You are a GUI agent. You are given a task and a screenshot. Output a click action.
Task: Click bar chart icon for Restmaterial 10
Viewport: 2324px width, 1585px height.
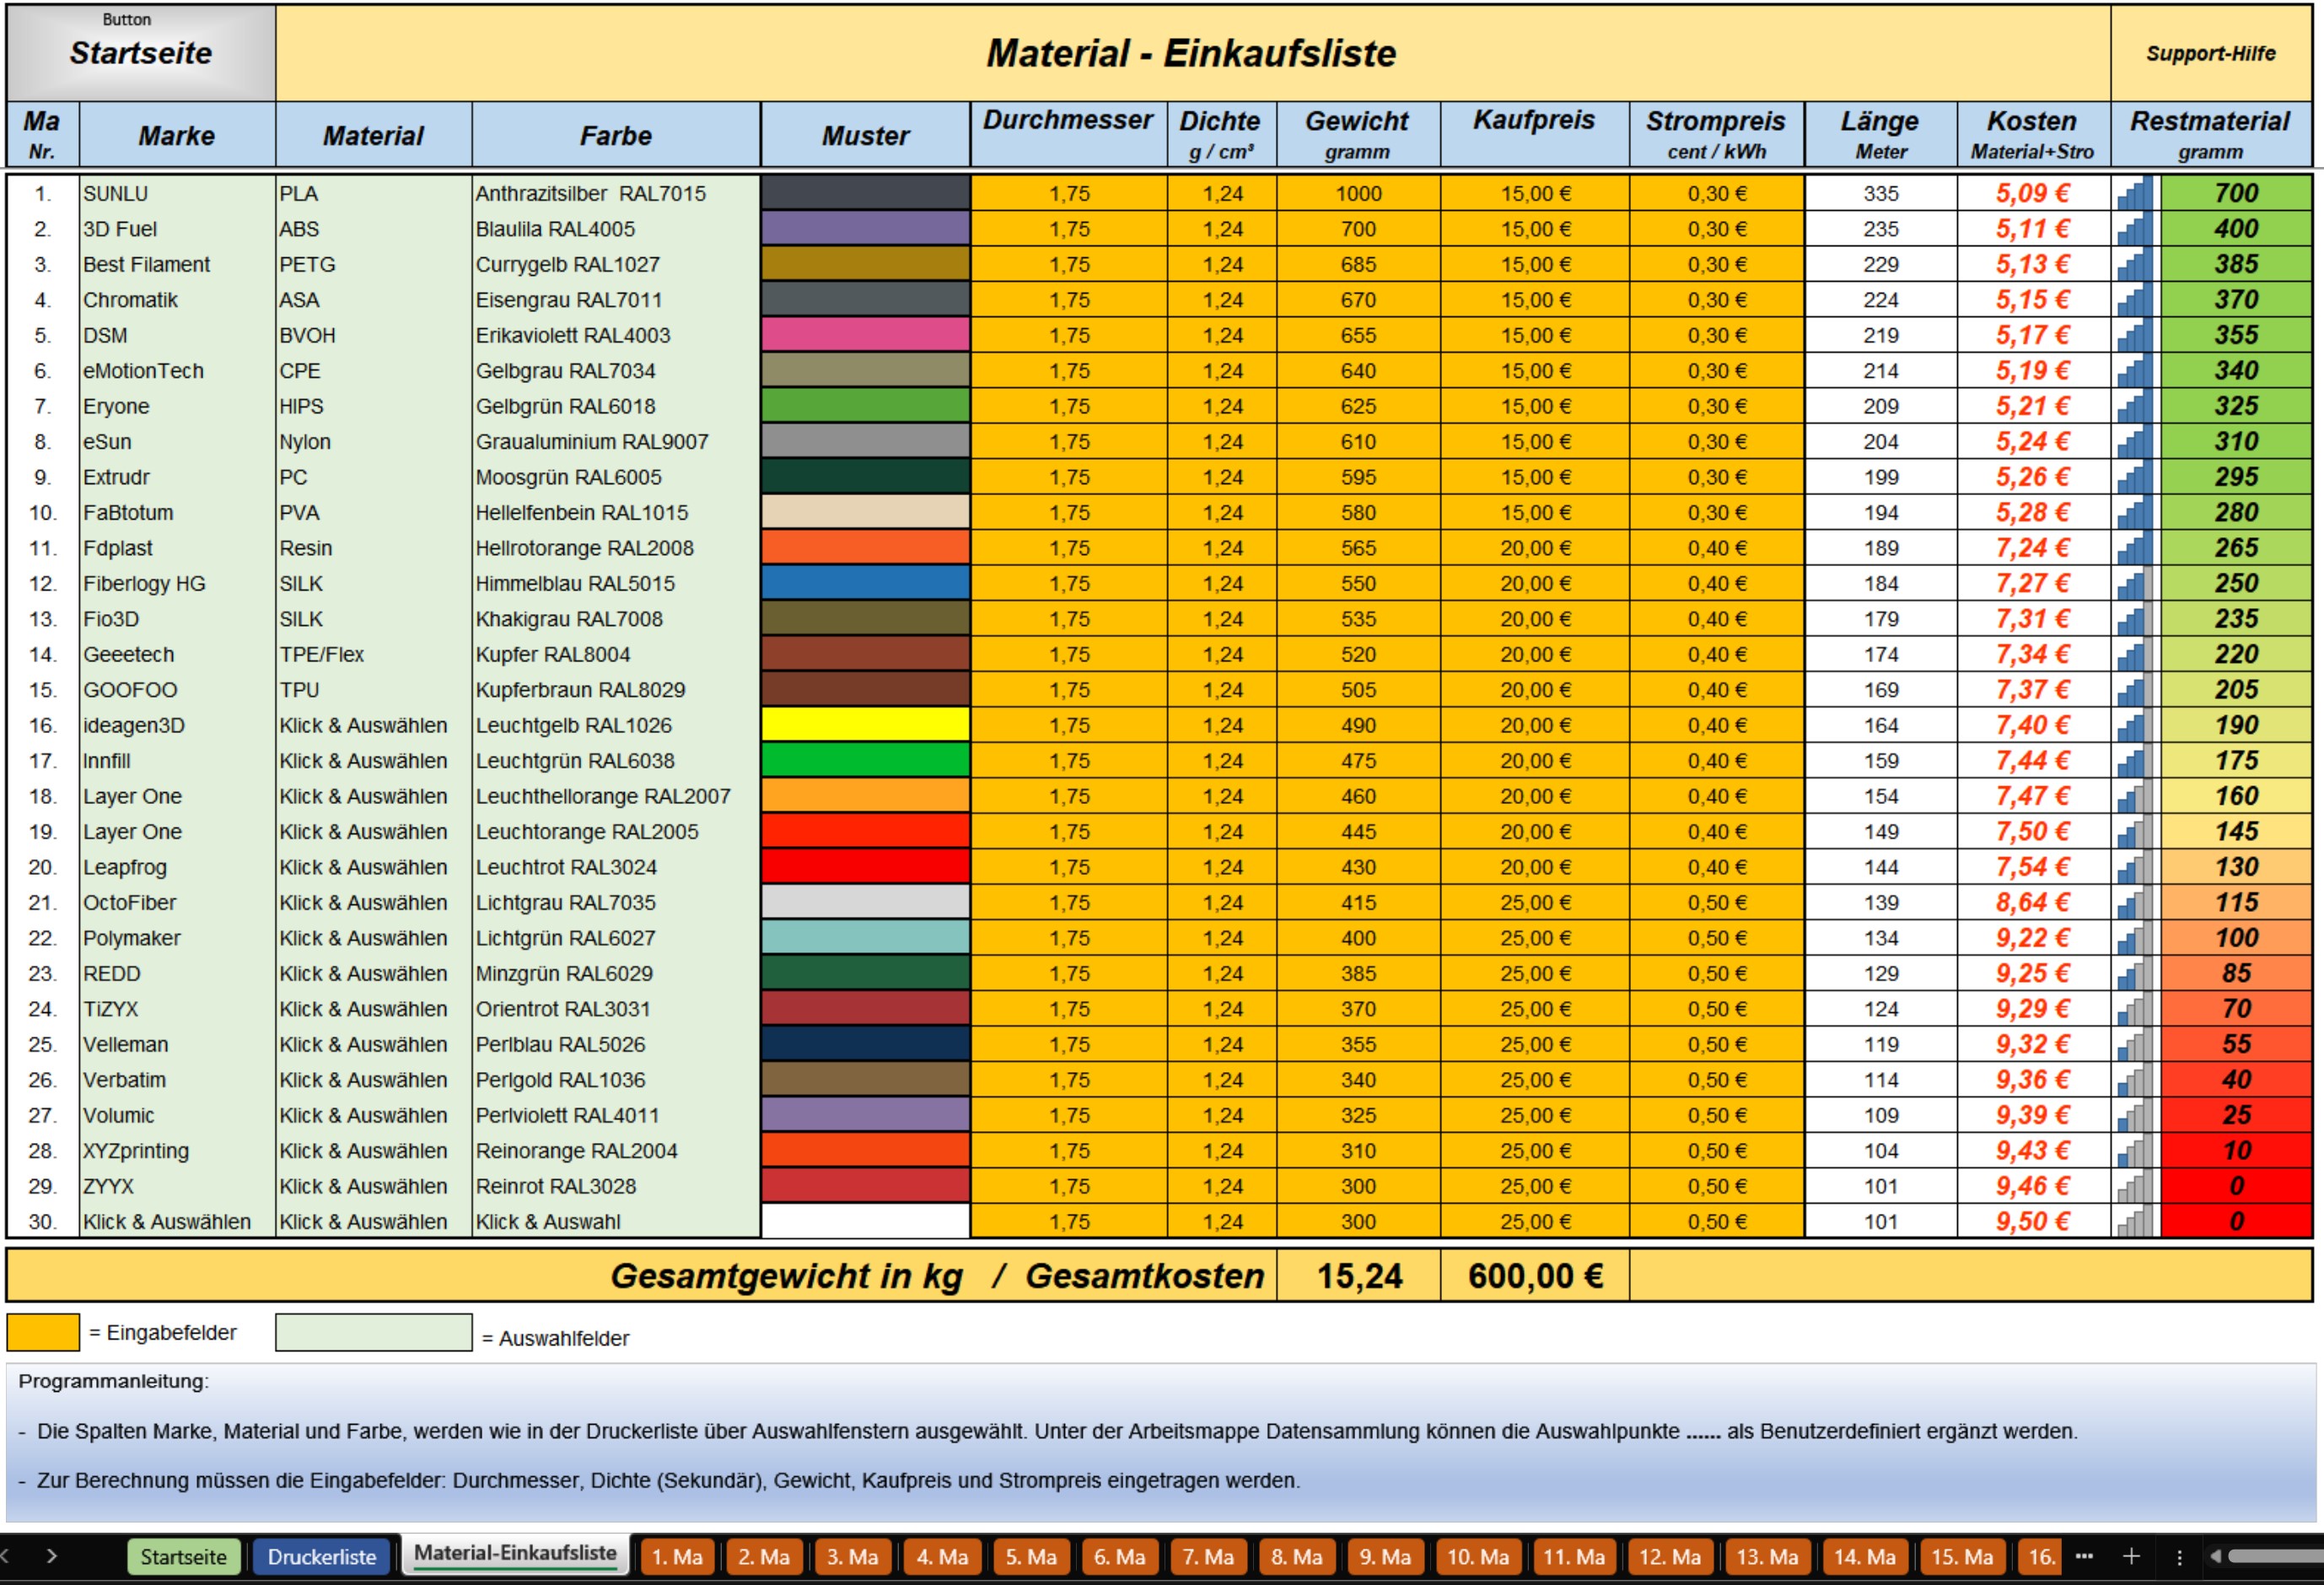point(2135,1151)
